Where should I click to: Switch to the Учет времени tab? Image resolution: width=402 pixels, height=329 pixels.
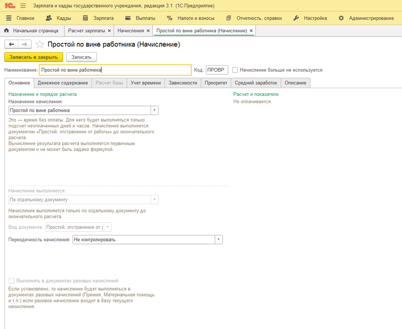[x=146, y=83]
